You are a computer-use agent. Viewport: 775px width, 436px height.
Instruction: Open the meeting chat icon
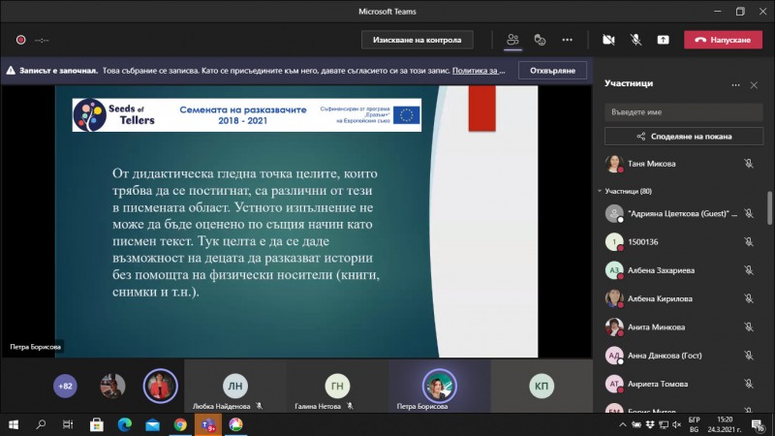[541, 40]
